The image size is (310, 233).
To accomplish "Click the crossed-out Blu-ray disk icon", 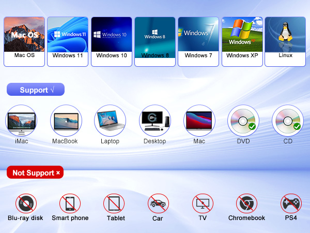I will click(25, 203).
